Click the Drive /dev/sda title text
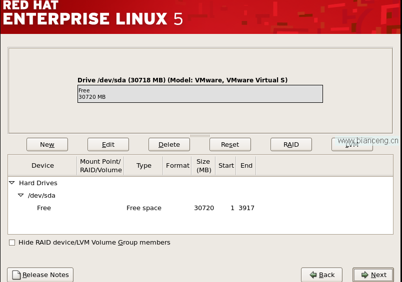 (x=182, y=80)
